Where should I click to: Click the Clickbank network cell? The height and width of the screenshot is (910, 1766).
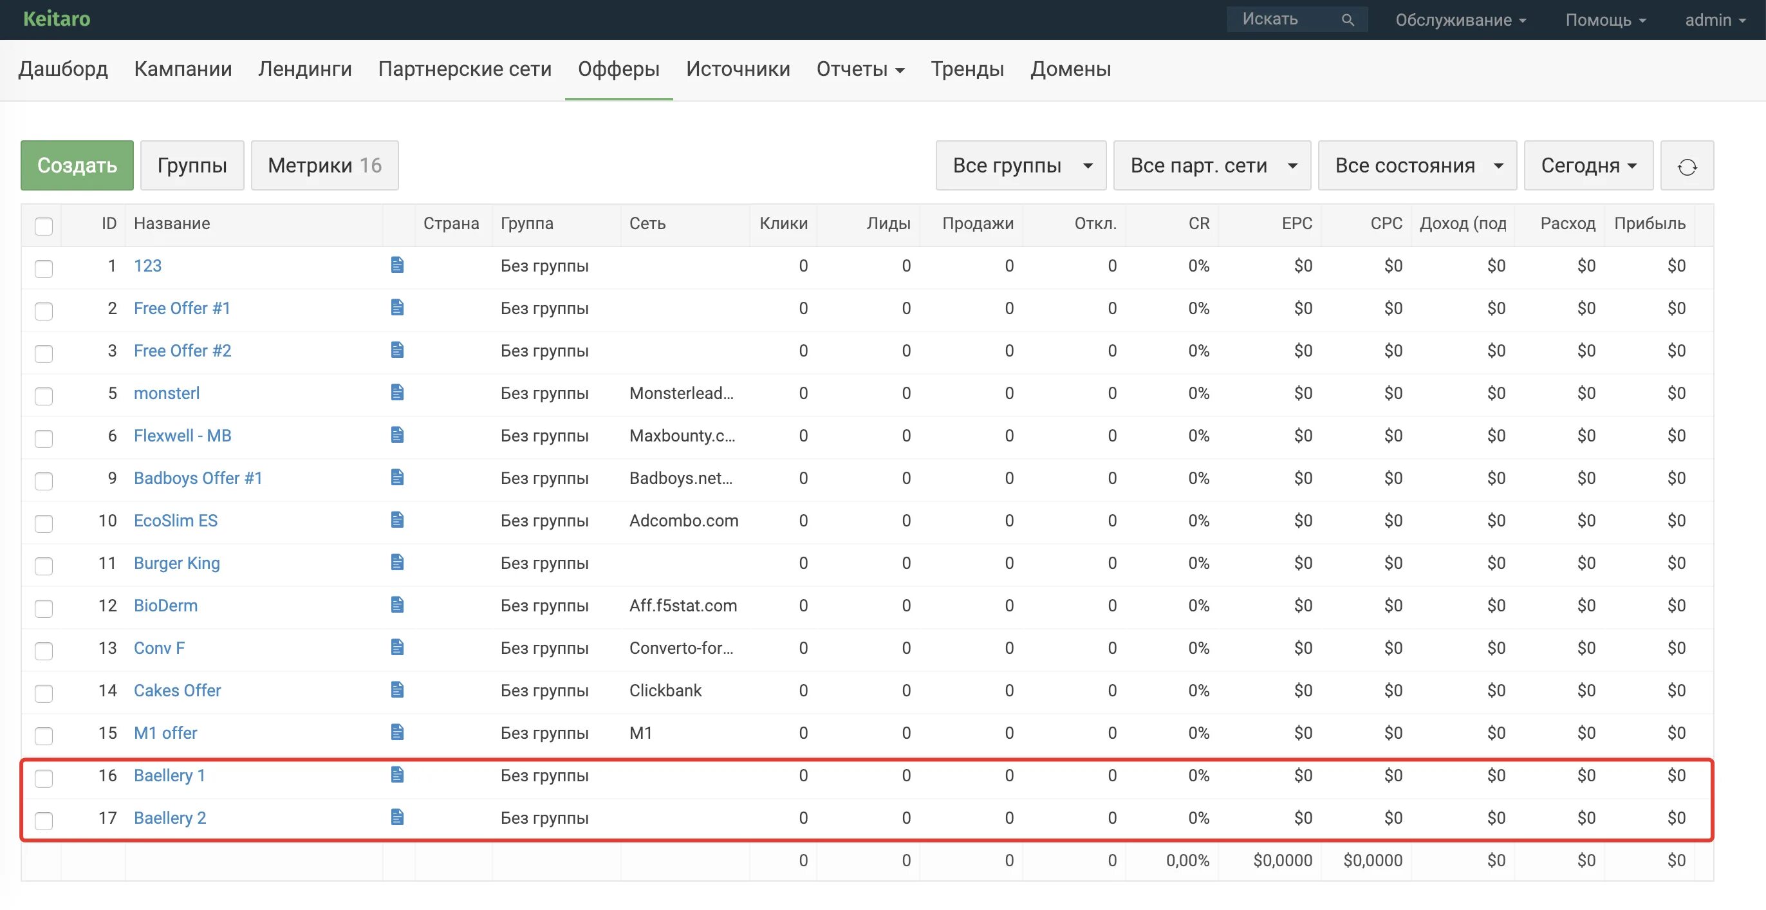tap(665, 691)
